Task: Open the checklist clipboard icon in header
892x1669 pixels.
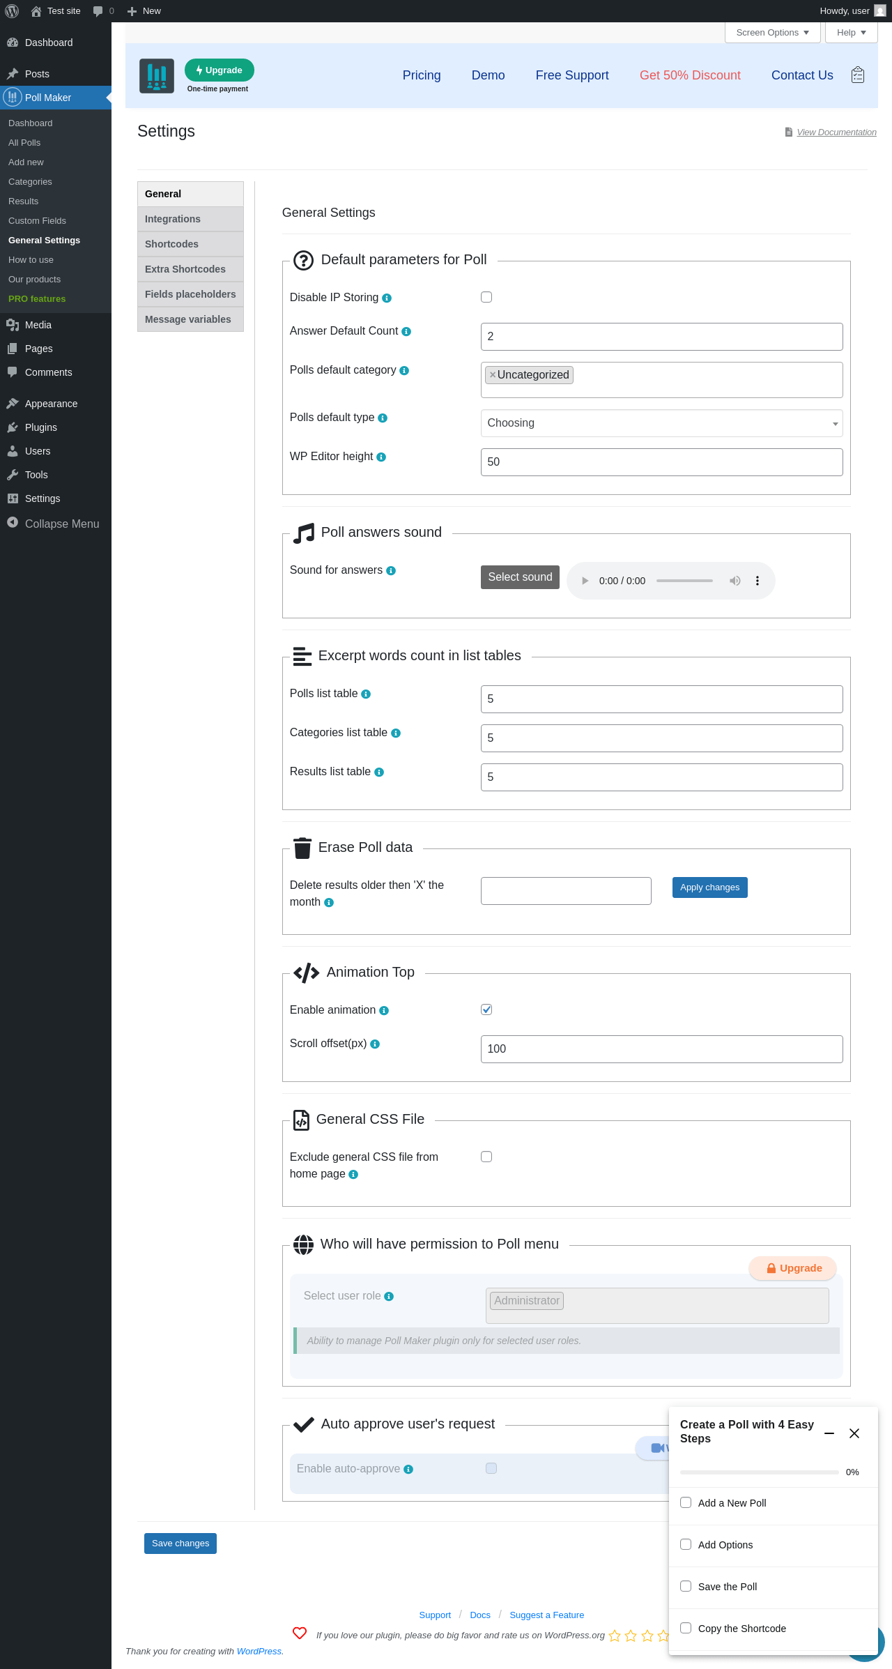Action: click(858, 75)
